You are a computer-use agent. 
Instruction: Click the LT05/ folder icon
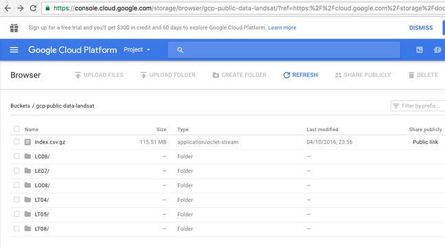tap(27, 214)
